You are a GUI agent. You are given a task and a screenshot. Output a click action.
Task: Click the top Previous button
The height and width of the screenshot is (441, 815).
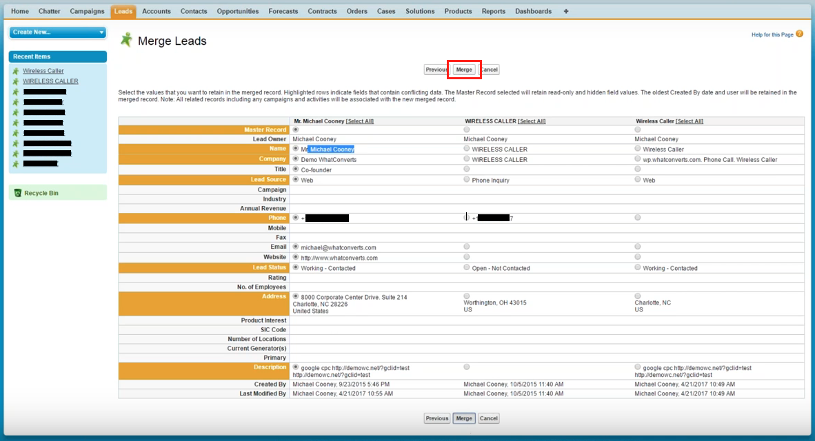coord(436,70)
